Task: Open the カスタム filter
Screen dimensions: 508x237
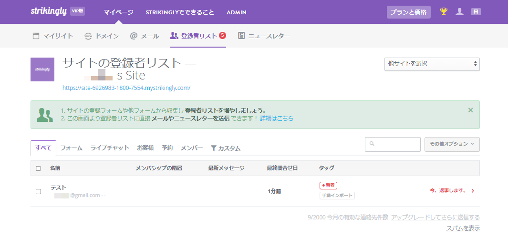Action: 226,148
